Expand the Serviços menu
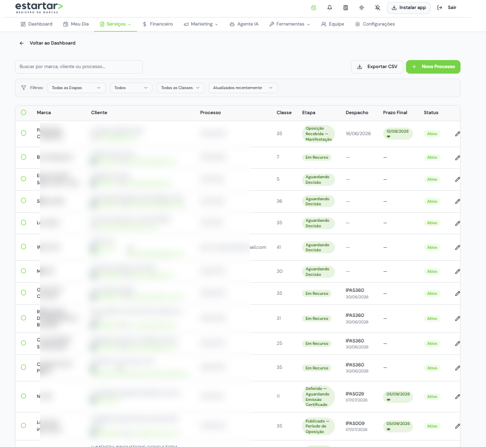Viewport: 486px width, 447px height. click(115, 24)
